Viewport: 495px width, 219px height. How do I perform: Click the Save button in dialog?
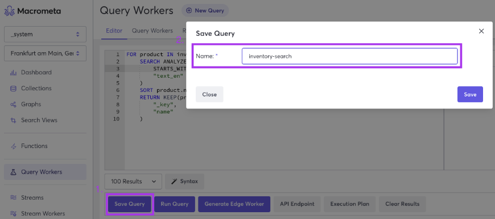pos(470,94)
